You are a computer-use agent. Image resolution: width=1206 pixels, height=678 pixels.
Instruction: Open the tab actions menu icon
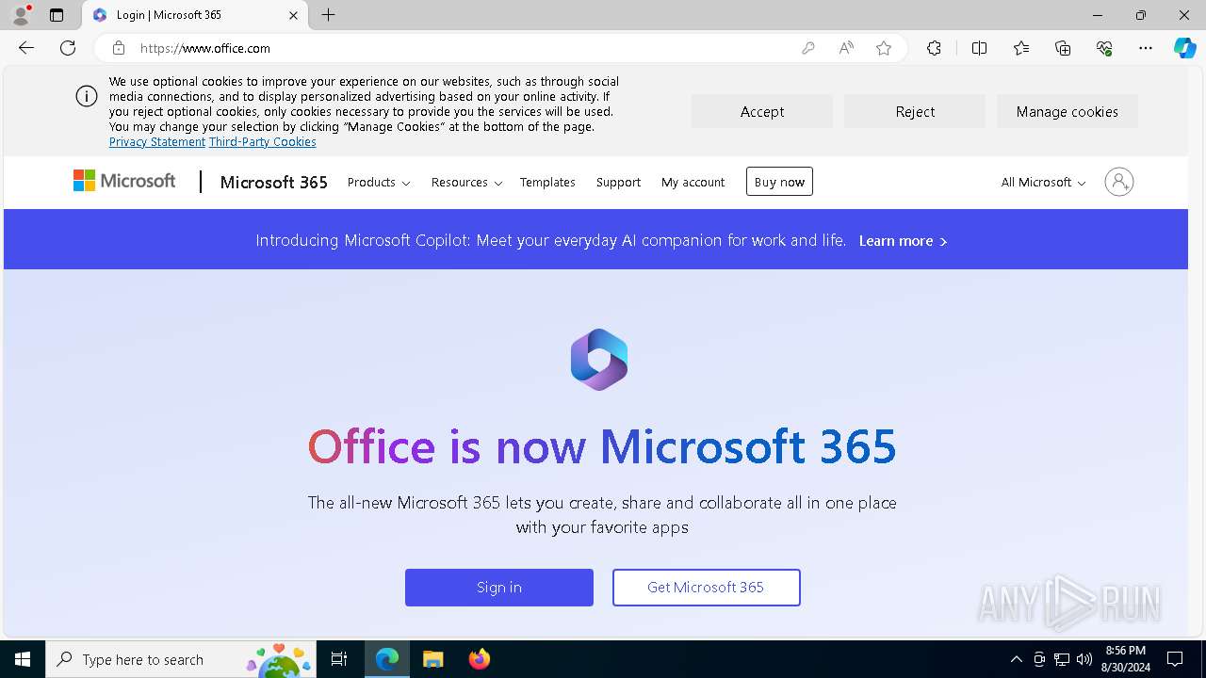pyautogui.click(x=57, y=15)
